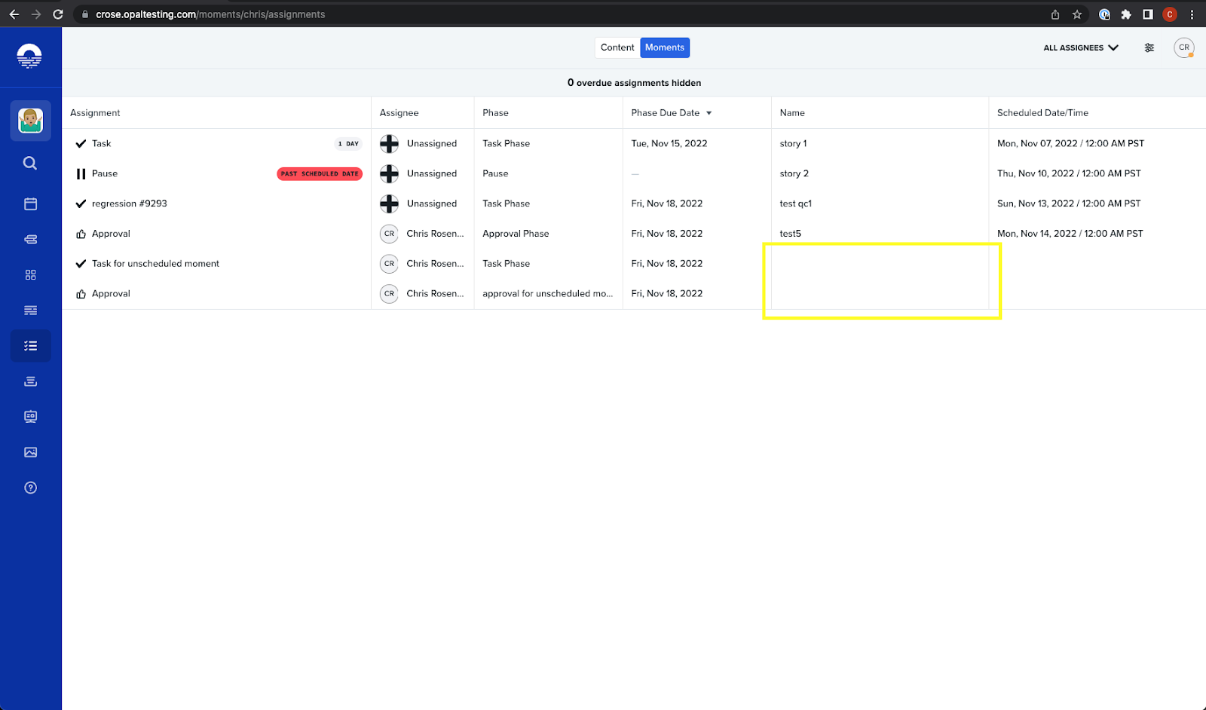
Task: Share this page from the address bar
Action: (x=1055, y=14)
